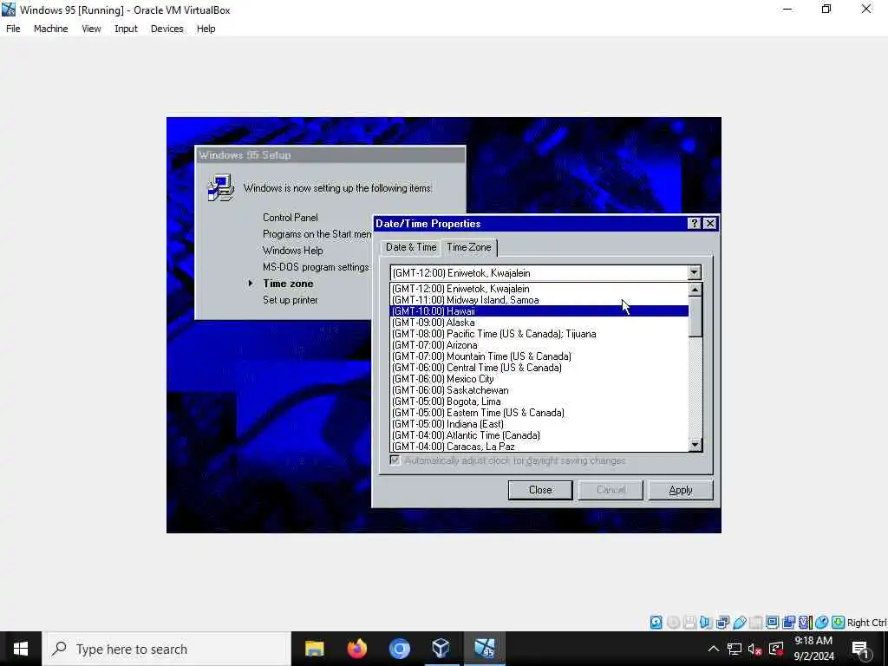888x666 pixels.
Task: Launch Firefox from the taskbar
Action: click(x=356, y=649)
